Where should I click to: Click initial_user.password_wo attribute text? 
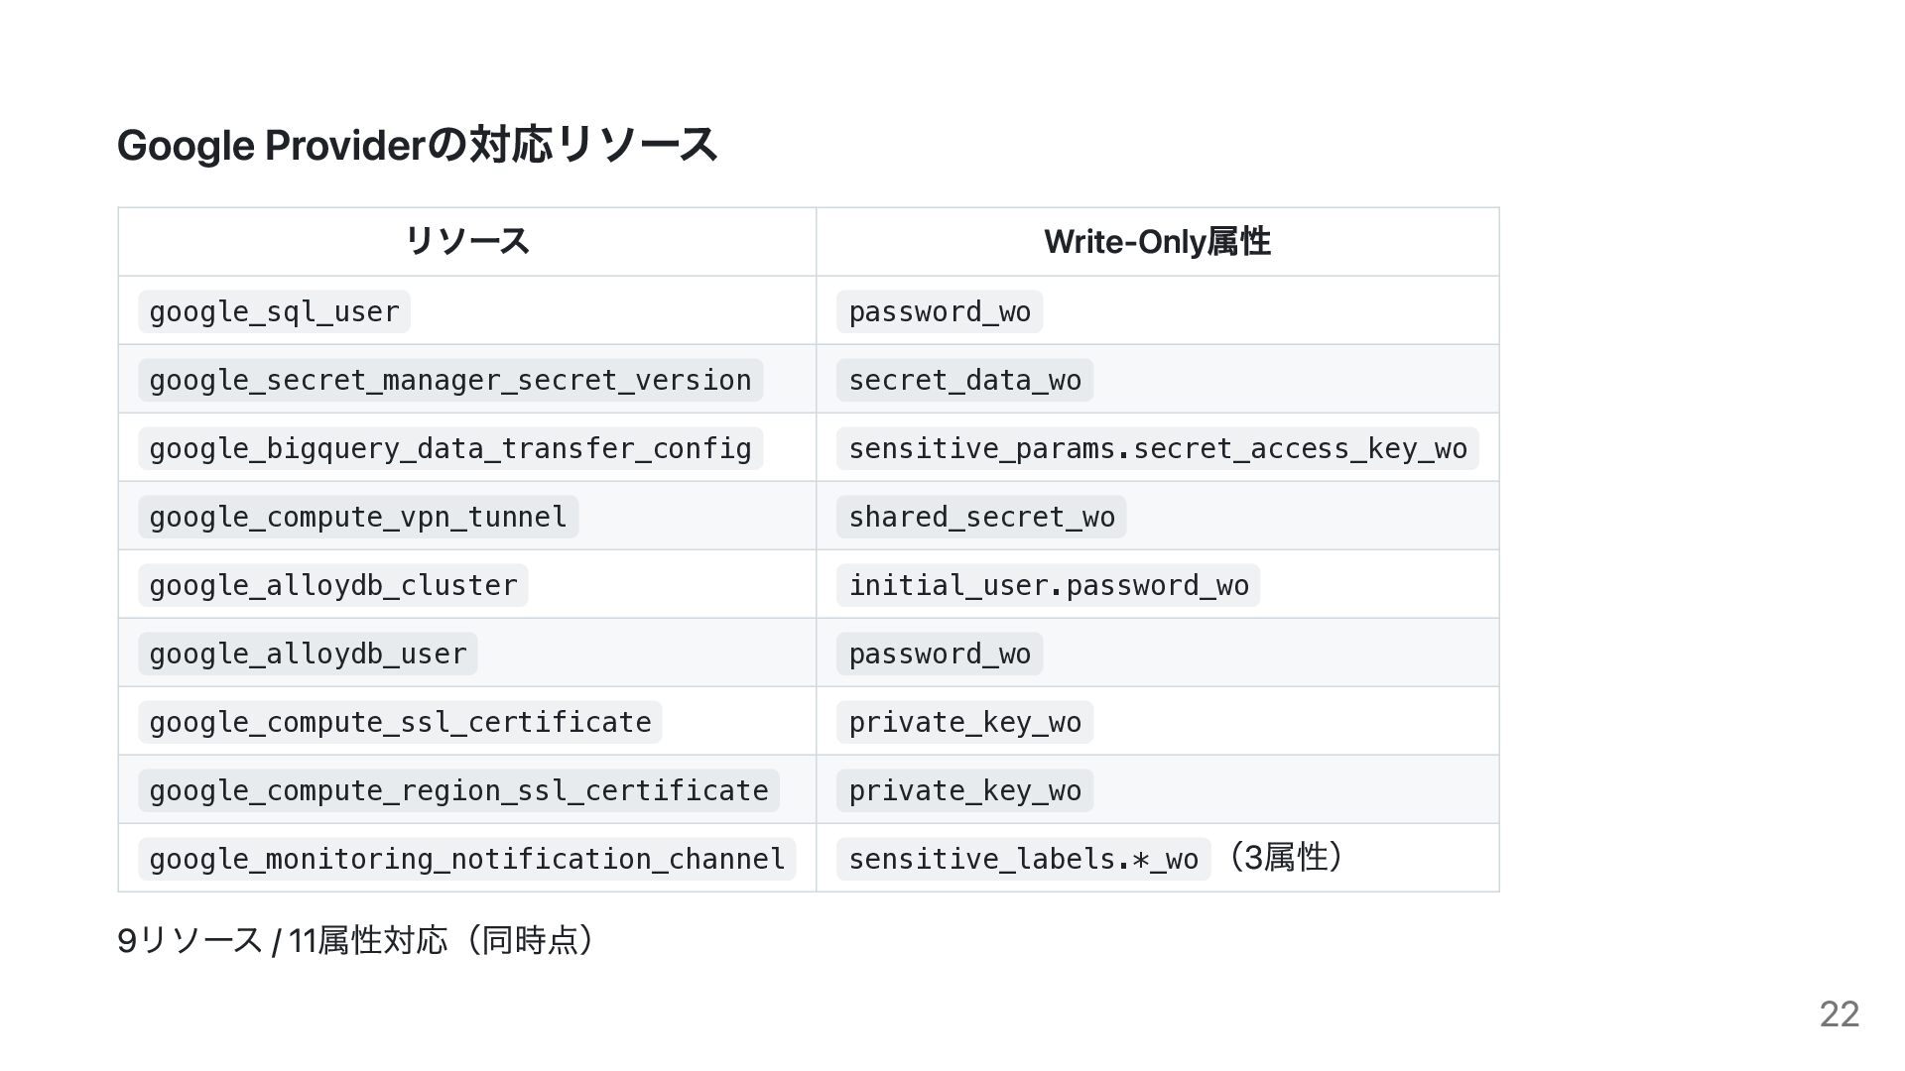[x=1048, y=585]
